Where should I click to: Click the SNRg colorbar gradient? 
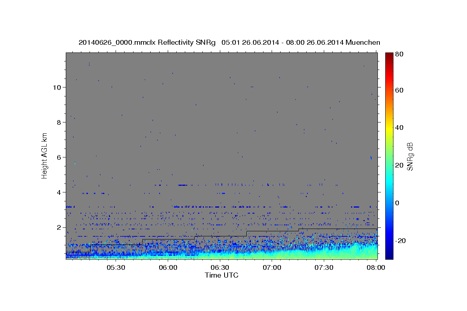(x=389, y=156)
